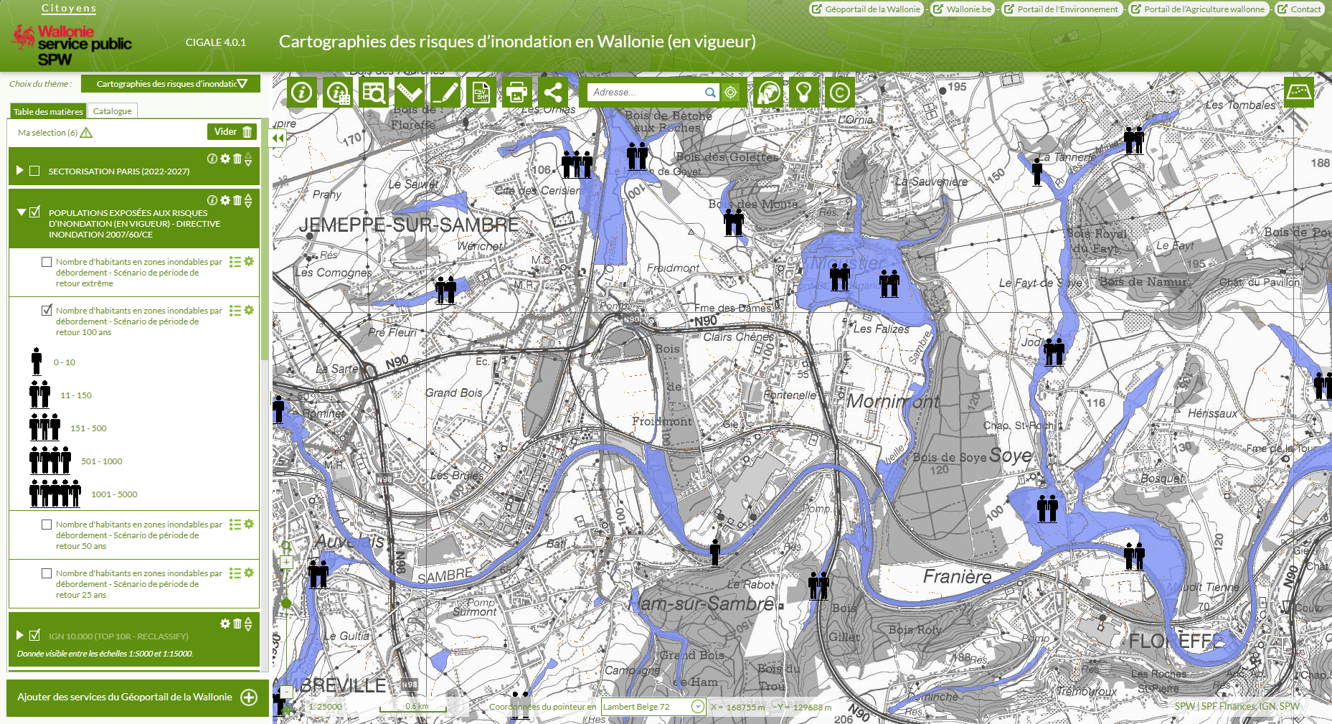Screen dimensions: 1332x724
Task: Check the retour 25 ans scenario
Action: coord(47,573)
